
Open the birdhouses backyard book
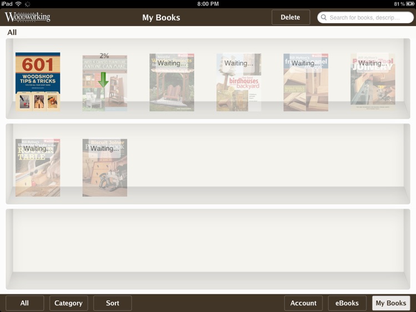point(239,83)
